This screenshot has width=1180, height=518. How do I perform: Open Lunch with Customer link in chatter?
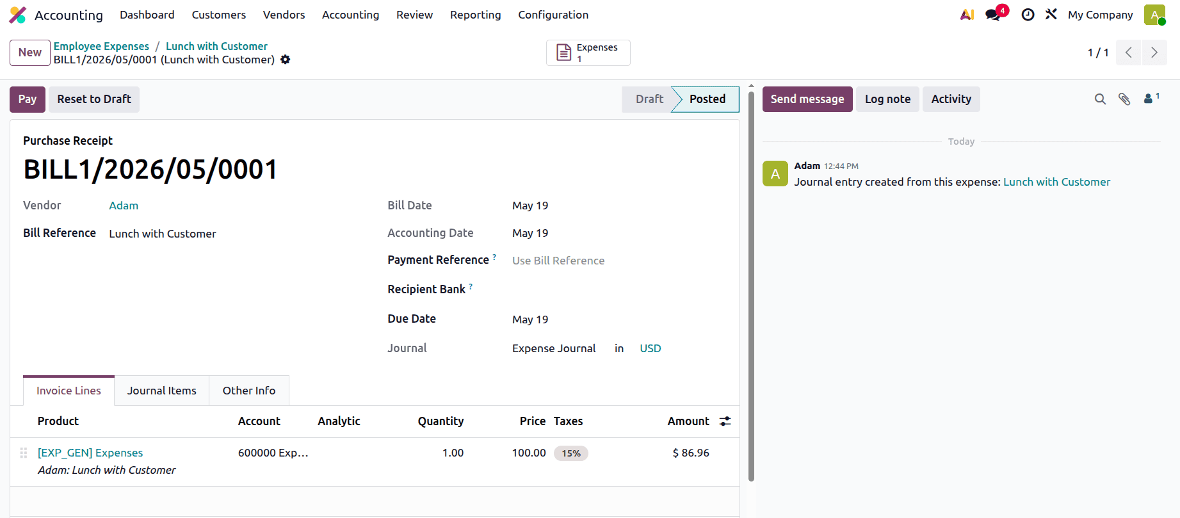[x=1056, y=182]
